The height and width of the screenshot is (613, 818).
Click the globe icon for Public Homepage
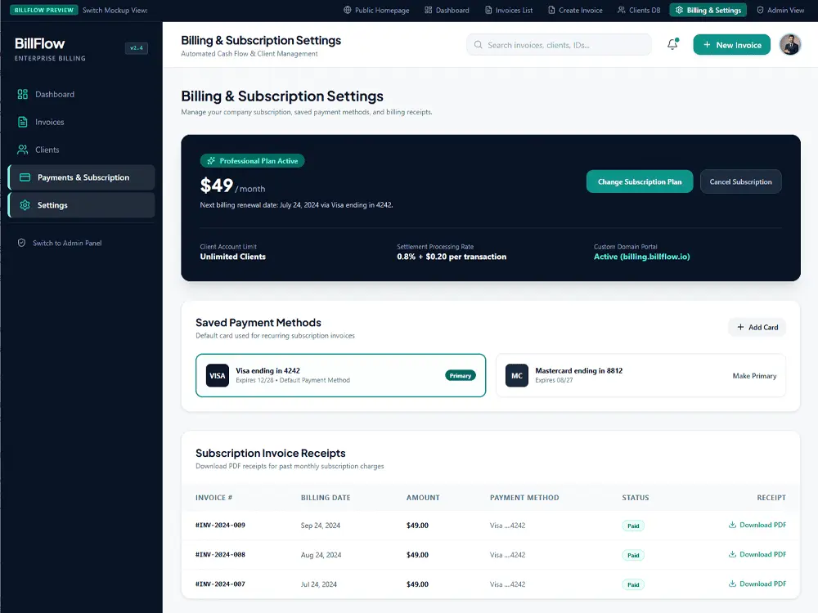tap(348, 10)
